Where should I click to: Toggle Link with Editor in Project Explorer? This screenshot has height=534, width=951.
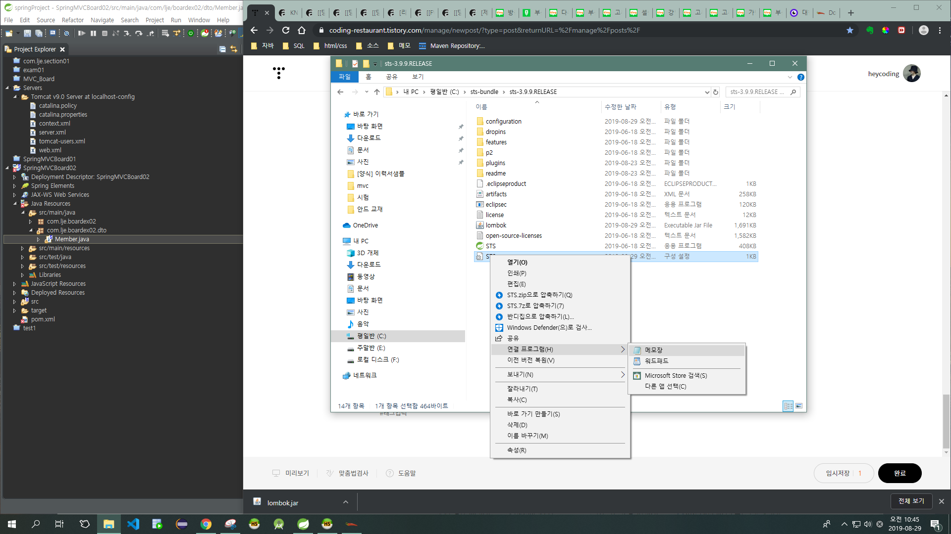[234, 49]
